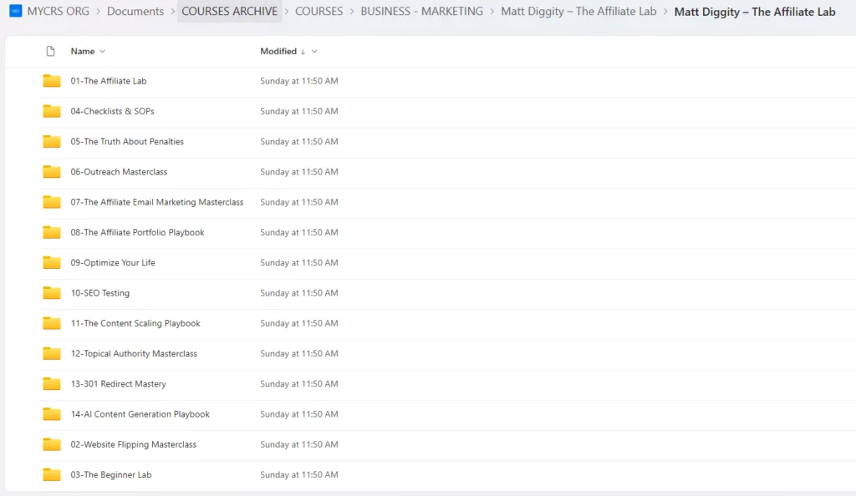
Task: Click the file type column header icon
Action: point(51,51)
